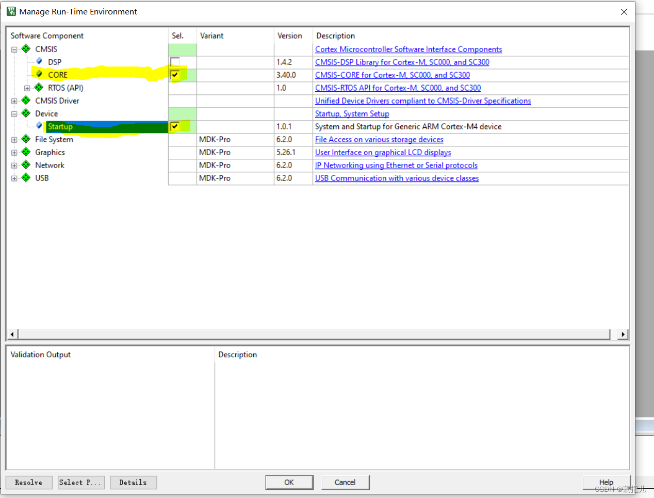Open Help with the Help button
The width and height of the screenshot is (654, 498).
tap(607, 483)
